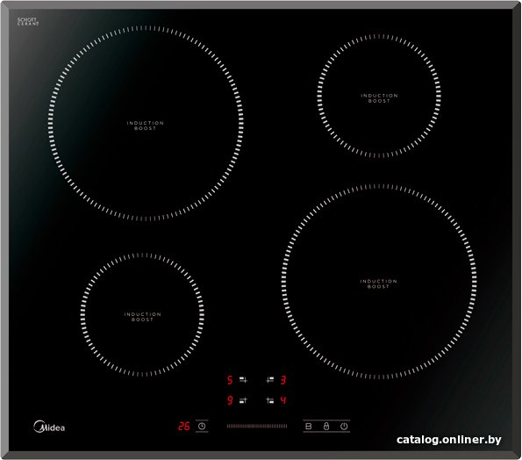Click the large rear-left Induction Boost zone
The image size is (522, 460).
click(x=146, y=124)
